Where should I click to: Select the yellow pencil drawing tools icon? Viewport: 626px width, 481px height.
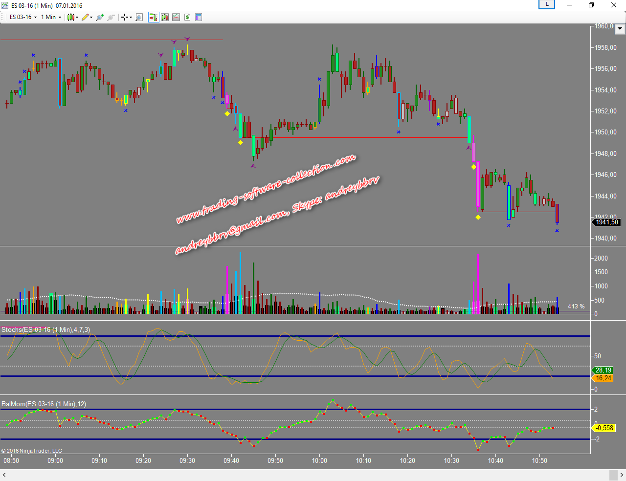(85, 17)
